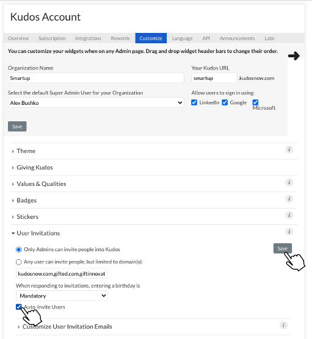Click the Organization Name field

[96, 78]
